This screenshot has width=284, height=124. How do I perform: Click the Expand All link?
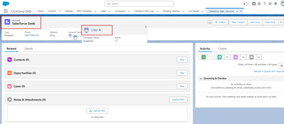(x=268, y=71)
